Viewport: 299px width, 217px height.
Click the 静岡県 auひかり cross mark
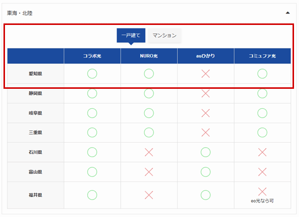pyautogui.click(x=205, y=93)
